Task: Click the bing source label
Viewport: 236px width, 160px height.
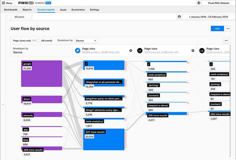Action: click(x=26, y=140)
